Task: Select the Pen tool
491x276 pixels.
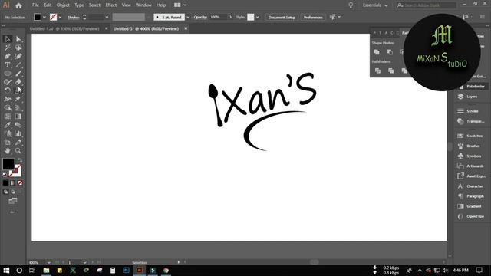Action: coord(8,56)
